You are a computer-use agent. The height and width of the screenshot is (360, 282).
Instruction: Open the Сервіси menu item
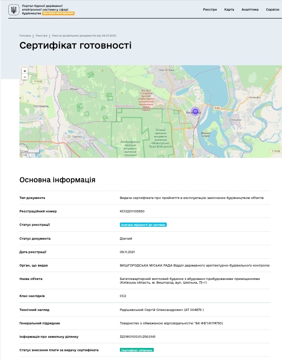(273, 9)
